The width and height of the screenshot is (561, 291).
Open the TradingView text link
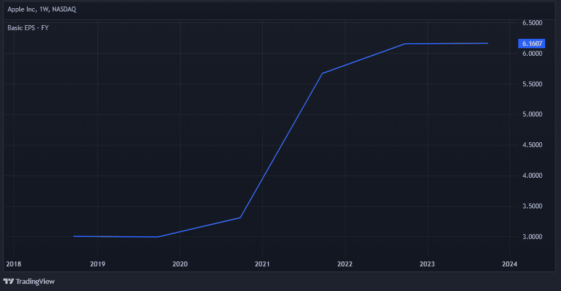[x=35, y=281]
